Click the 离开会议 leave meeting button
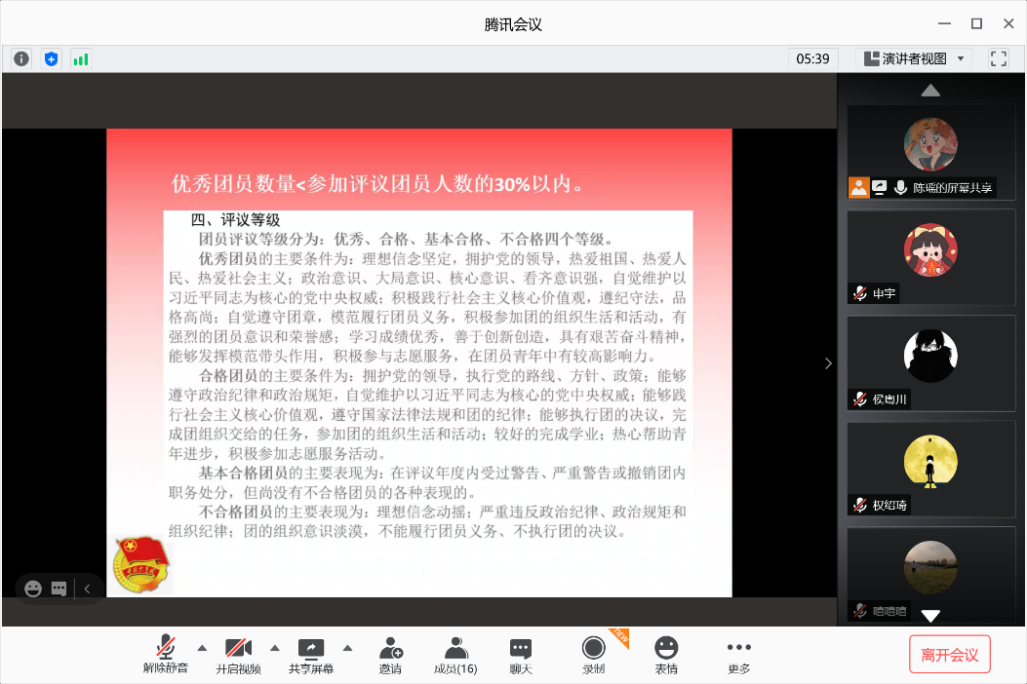 click(x=949, y=654)
